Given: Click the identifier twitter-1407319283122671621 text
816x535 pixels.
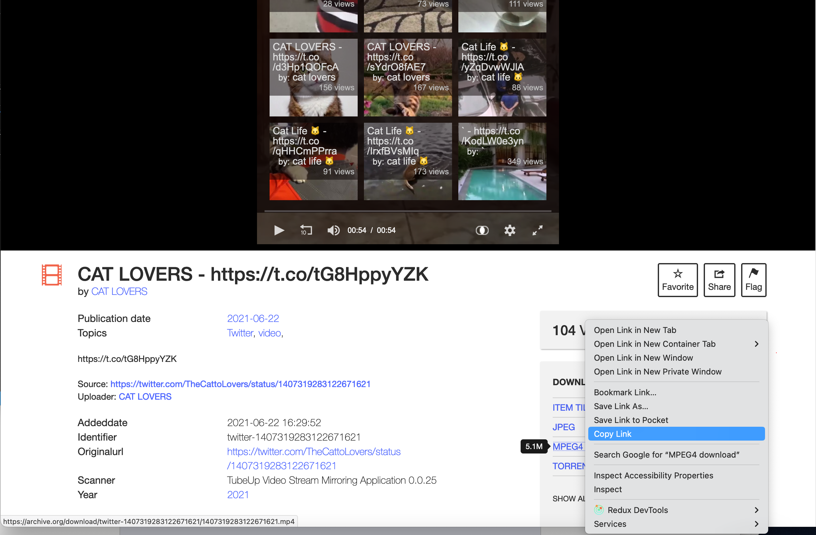Looking at the screenshot, I should (293, 437).
